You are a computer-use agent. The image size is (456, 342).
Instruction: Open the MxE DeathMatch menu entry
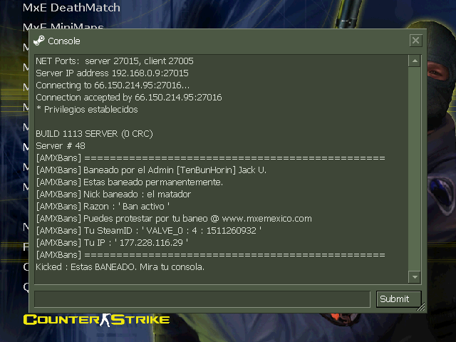[x=71, y=8]
